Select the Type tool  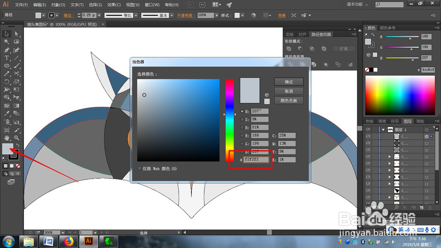[x=7, y=58]
